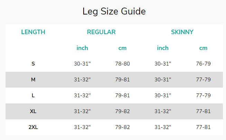Select the L size row label
Screen dimensions: 226x140
point(33,96)
